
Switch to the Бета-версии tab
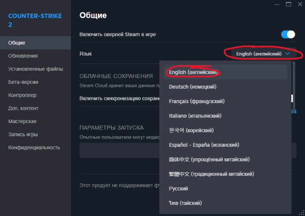tap(23, 82)
